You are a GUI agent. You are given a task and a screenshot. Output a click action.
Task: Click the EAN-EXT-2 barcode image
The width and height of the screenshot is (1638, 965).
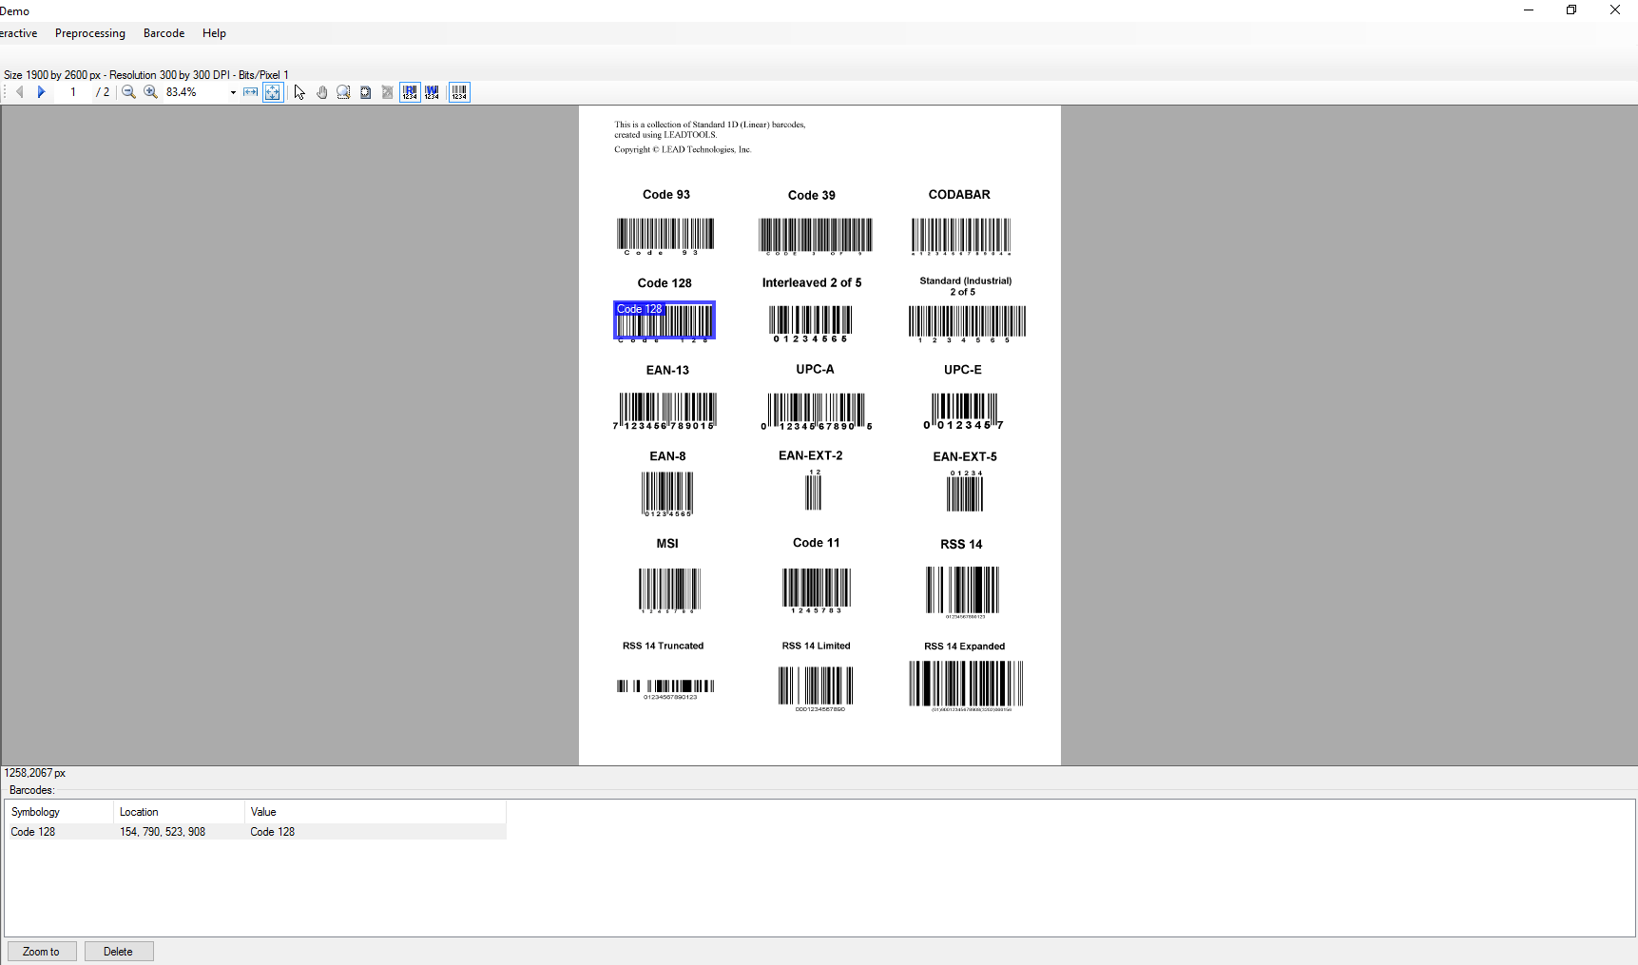click(x=814, y=490)
